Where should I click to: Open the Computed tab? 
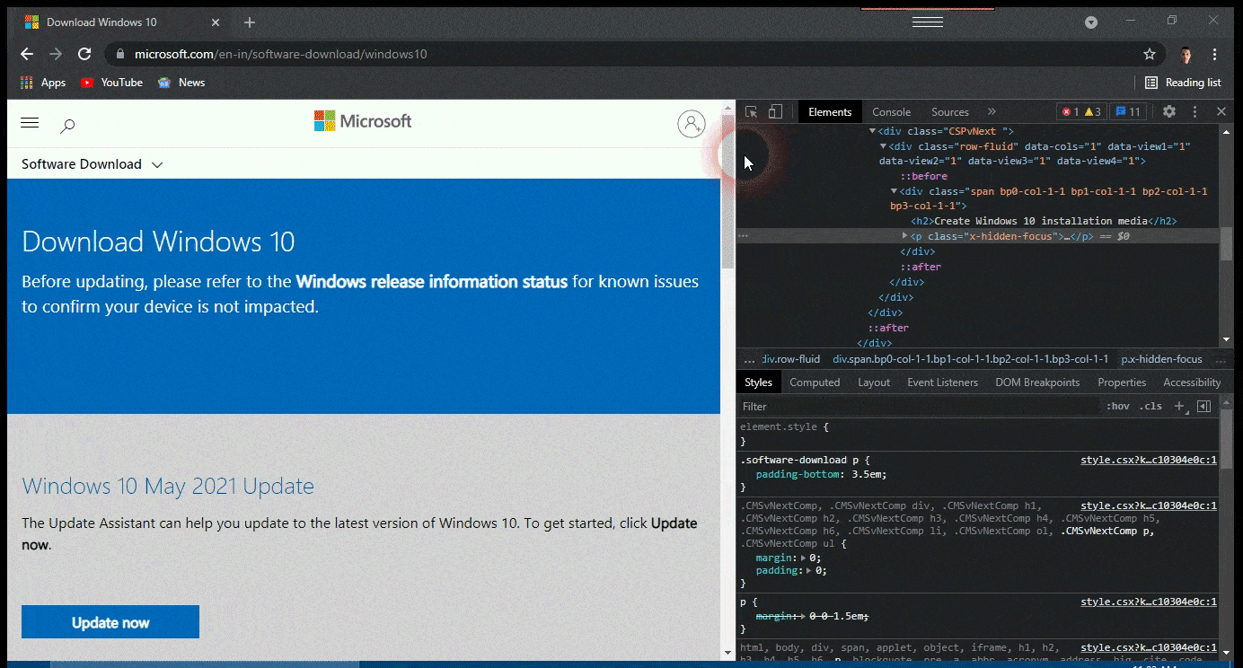click(x=815, y=382)
